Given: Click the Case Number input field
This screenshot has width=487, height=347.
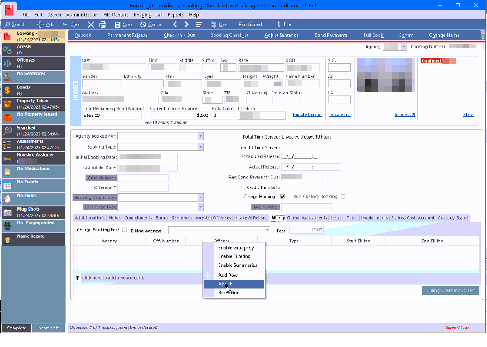Looking at the screenshot, I should [x=143, y=178].
